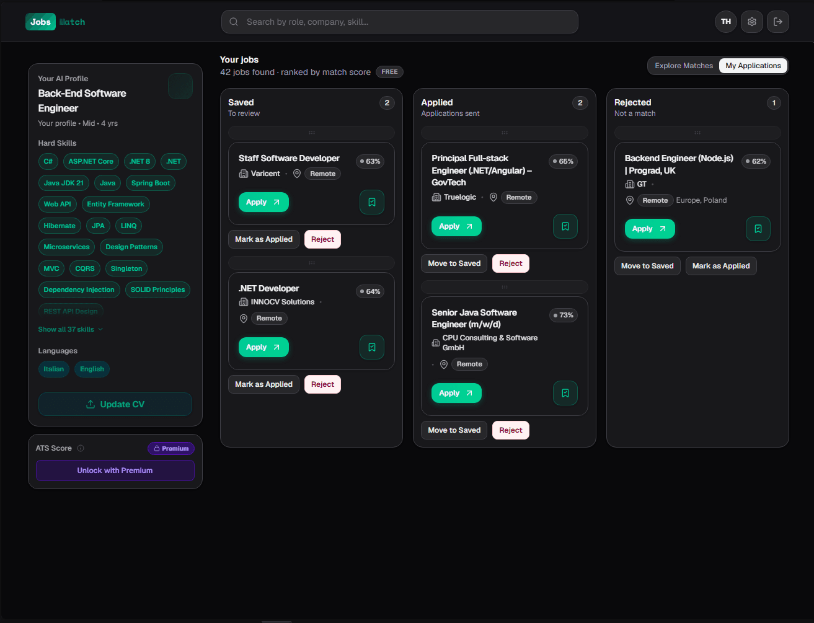Click the search by role field
814x623 pixels.
tap(400, 22)
